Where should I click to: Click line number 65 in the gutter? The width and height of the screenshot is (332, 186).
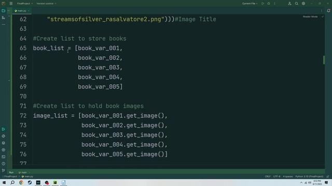pos(23,48)
